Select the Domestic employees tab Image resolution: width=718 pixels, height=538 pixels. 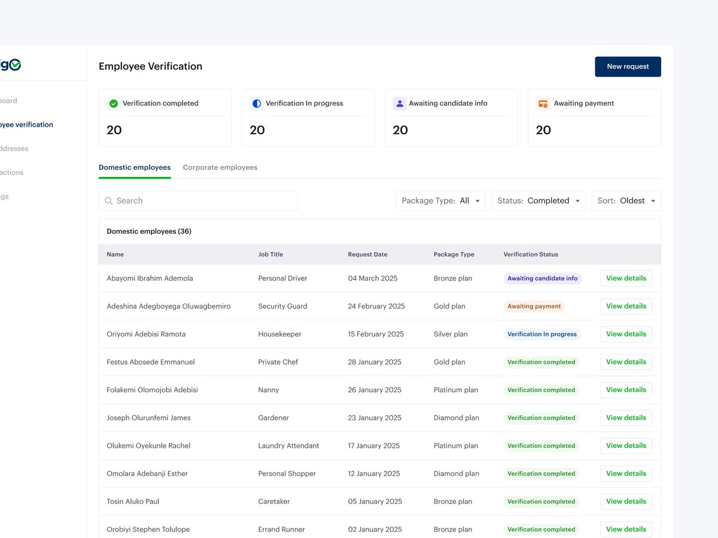[135, 167]
